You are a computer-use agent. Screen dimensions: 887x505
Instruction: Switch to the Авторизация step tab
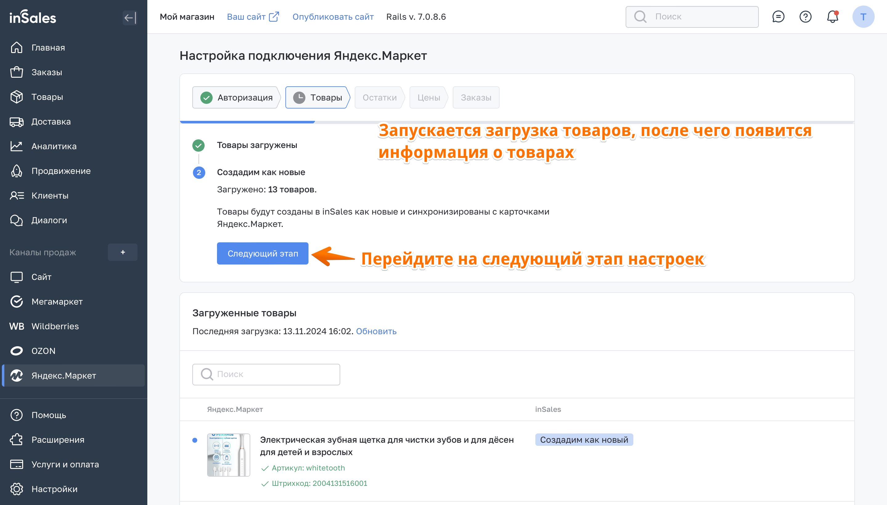click(x=237, y=97)
